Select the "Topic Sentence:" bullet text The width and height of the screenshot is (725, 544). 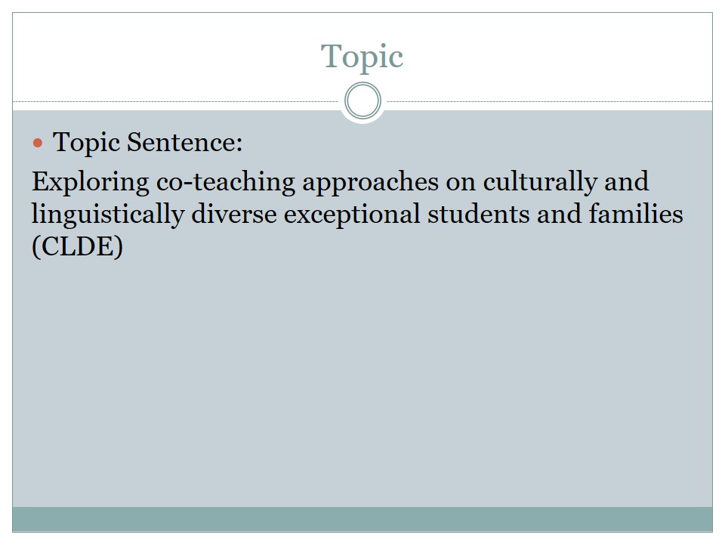[148, 142]
